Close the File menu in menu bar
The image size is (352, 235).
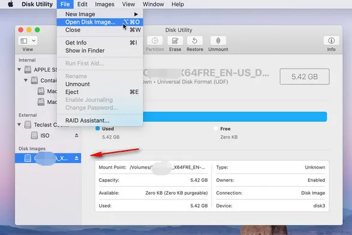coord(65,4)
